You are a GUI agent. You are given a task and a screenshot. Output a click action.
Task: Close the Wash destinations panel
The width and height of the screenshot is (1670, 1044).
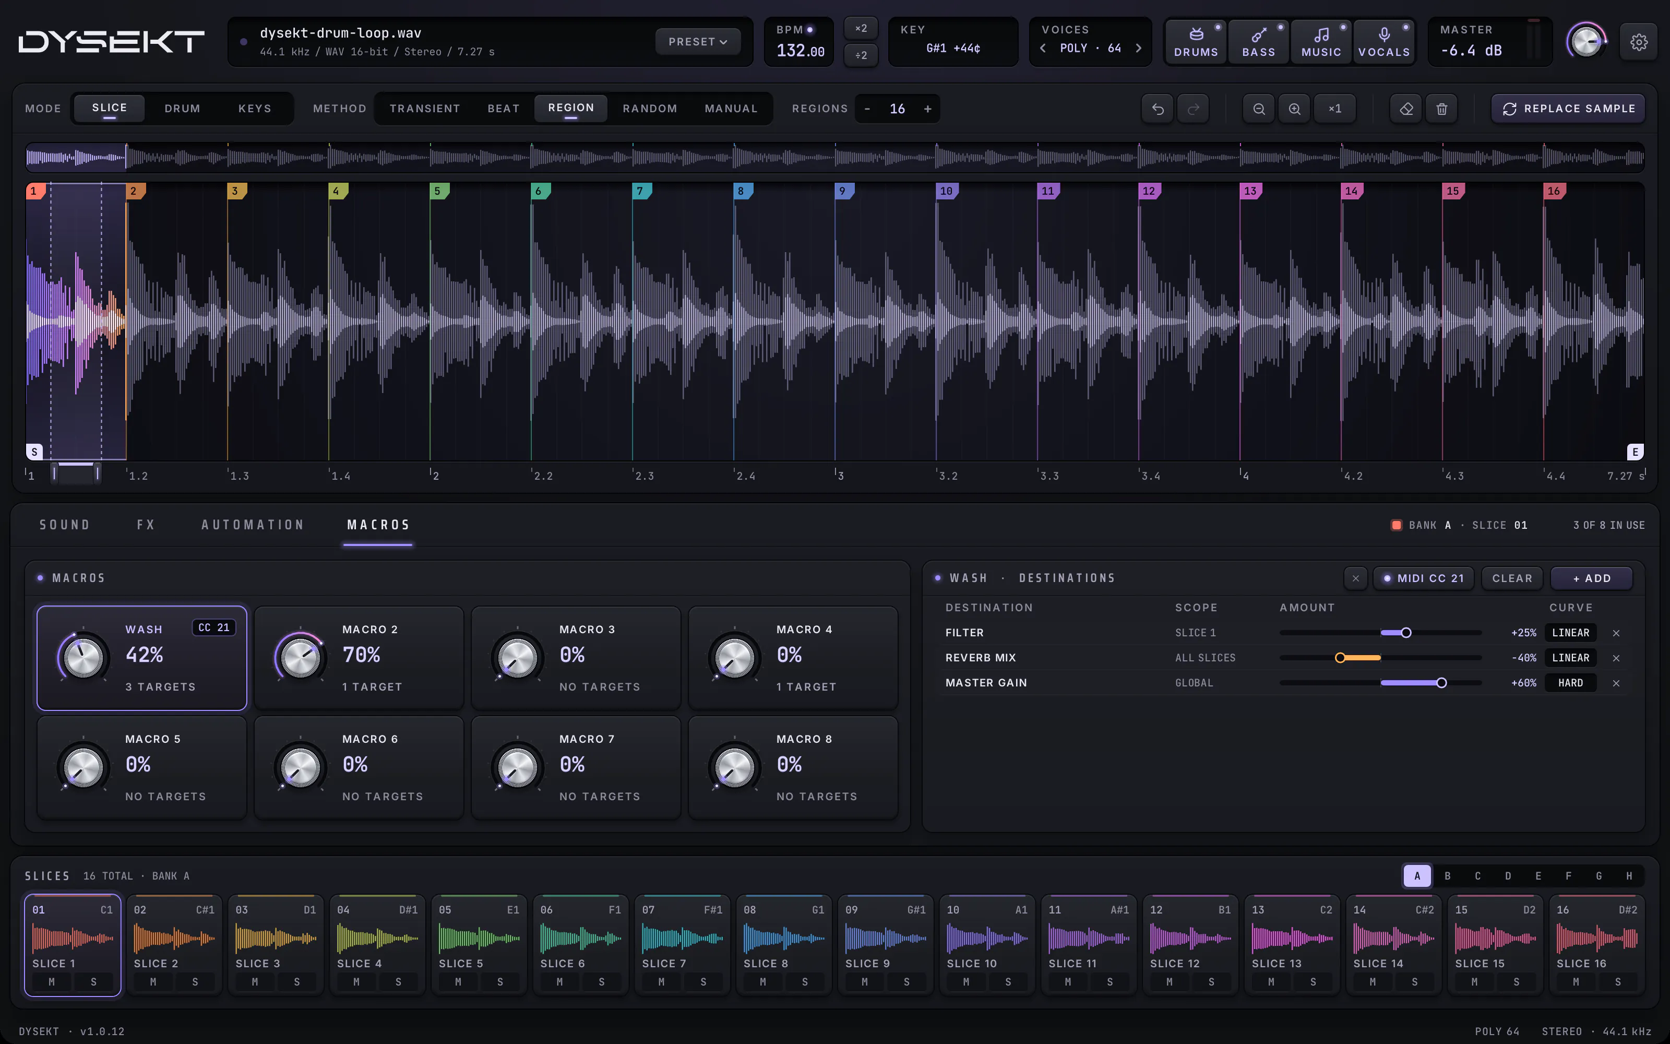coord(1355,578)
